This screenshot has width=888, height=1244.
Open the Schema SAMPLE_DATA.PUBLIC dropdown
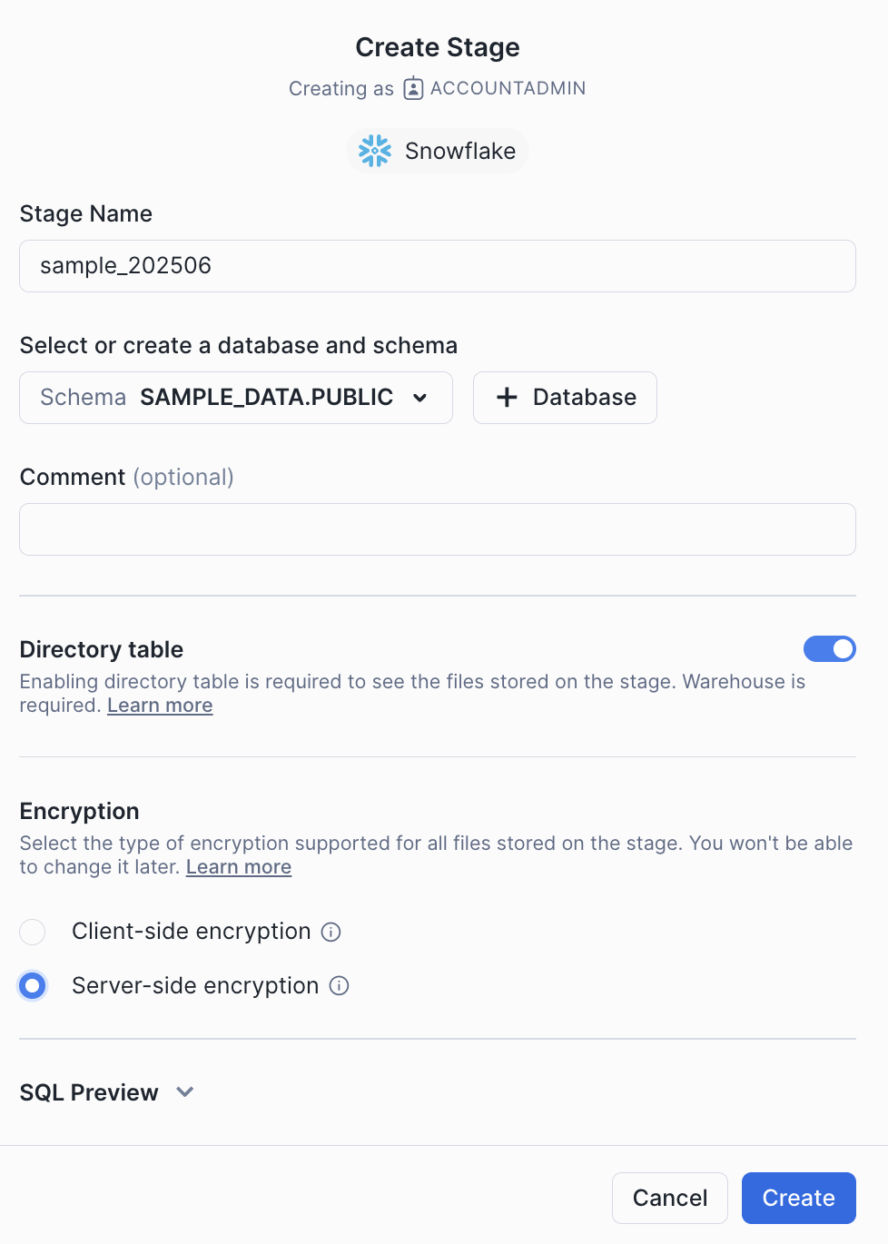click(x=236, y=398)
